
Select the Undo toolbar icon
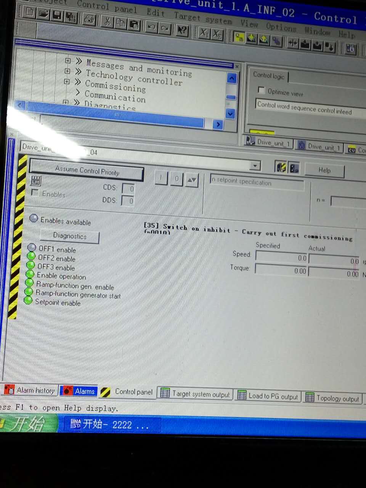[x=152, y=27]
